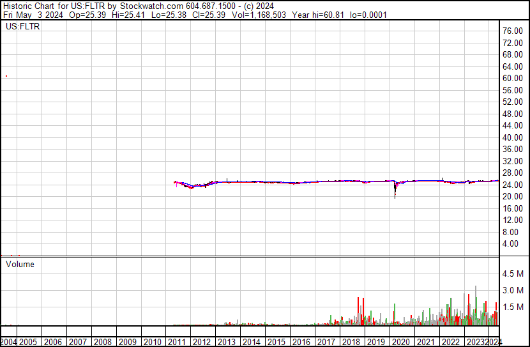Click the 2008 year label
This screenshot has width=530, height=347.
click(x=103, y=342)
